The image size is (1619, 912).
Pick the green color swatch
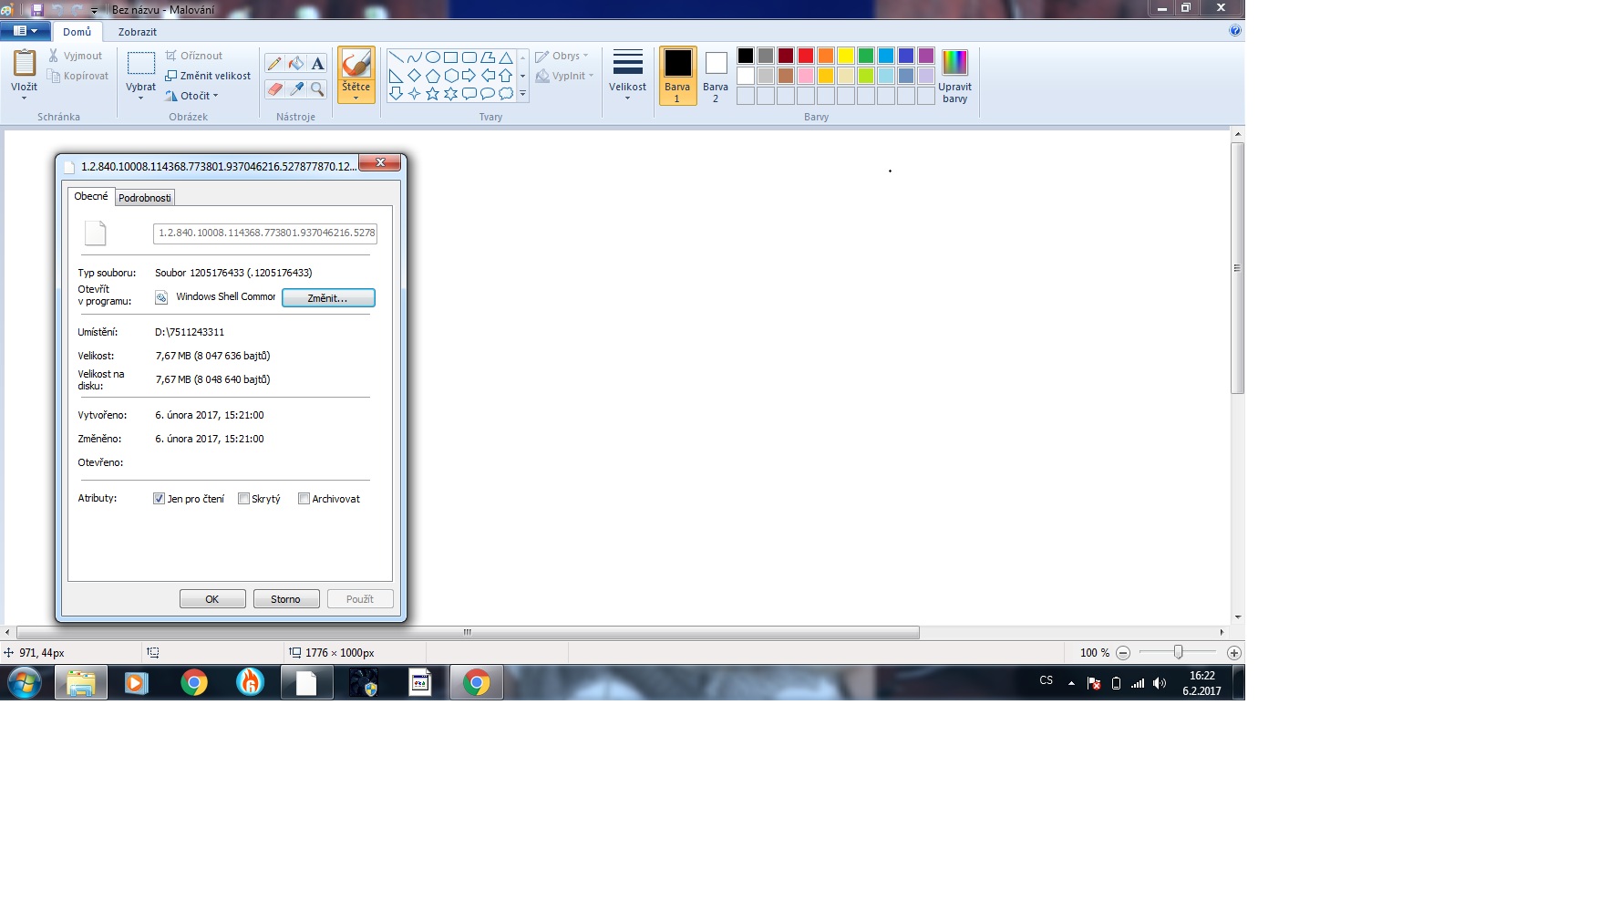(866, 56)
